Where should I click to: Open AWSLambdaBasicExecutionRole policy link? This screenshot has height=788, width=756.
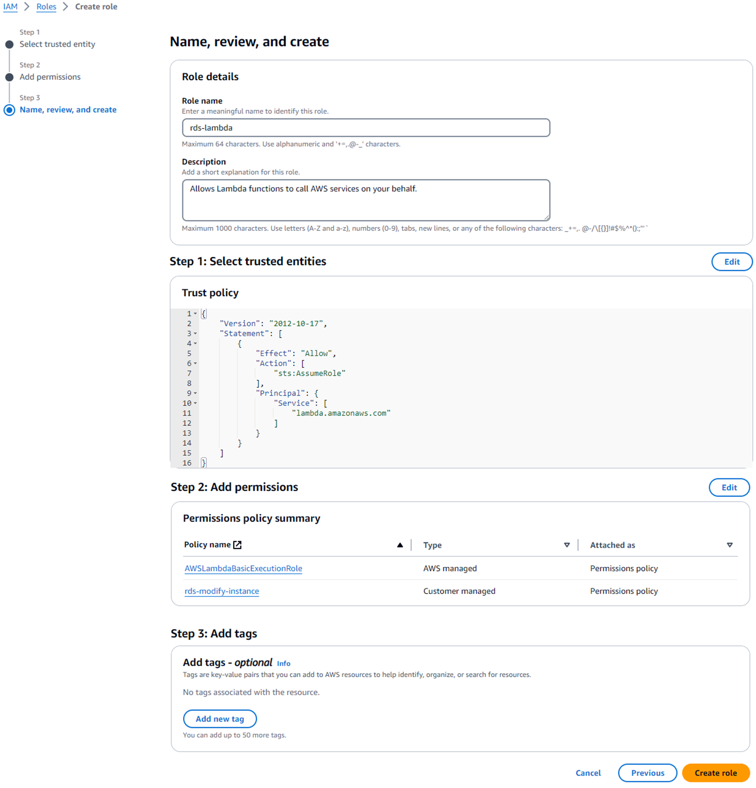tap(243, 569)
